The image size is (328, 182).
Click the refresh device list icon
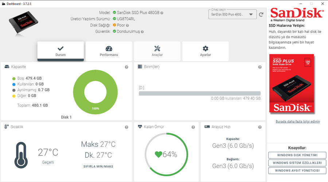(261, 15)
